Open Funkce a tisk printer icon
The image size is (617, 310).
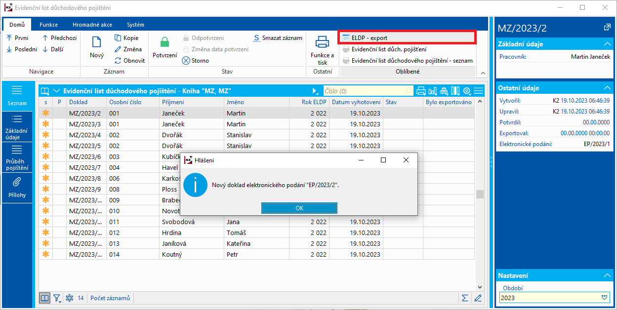322,42
